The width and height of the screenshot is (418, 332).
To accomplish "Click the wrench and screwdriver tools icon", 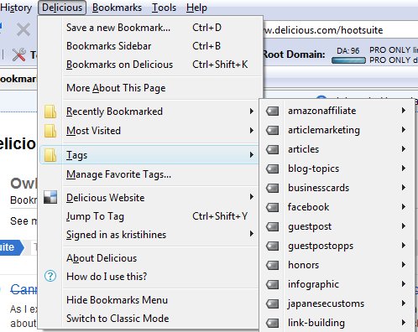I will click(19, 54).
